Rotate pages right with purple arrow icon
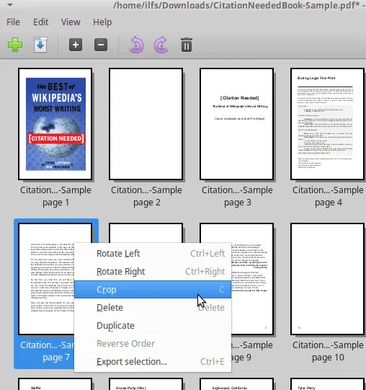The image size is (366, 390). click(x=161, y=45)
